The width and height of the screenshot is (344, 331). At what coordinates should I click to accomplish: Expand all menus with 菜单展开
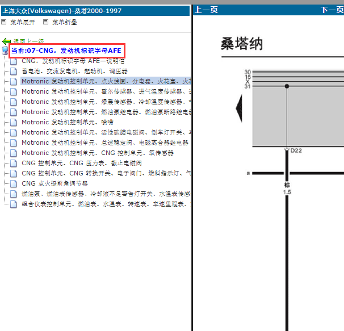(x=22, y=22)
